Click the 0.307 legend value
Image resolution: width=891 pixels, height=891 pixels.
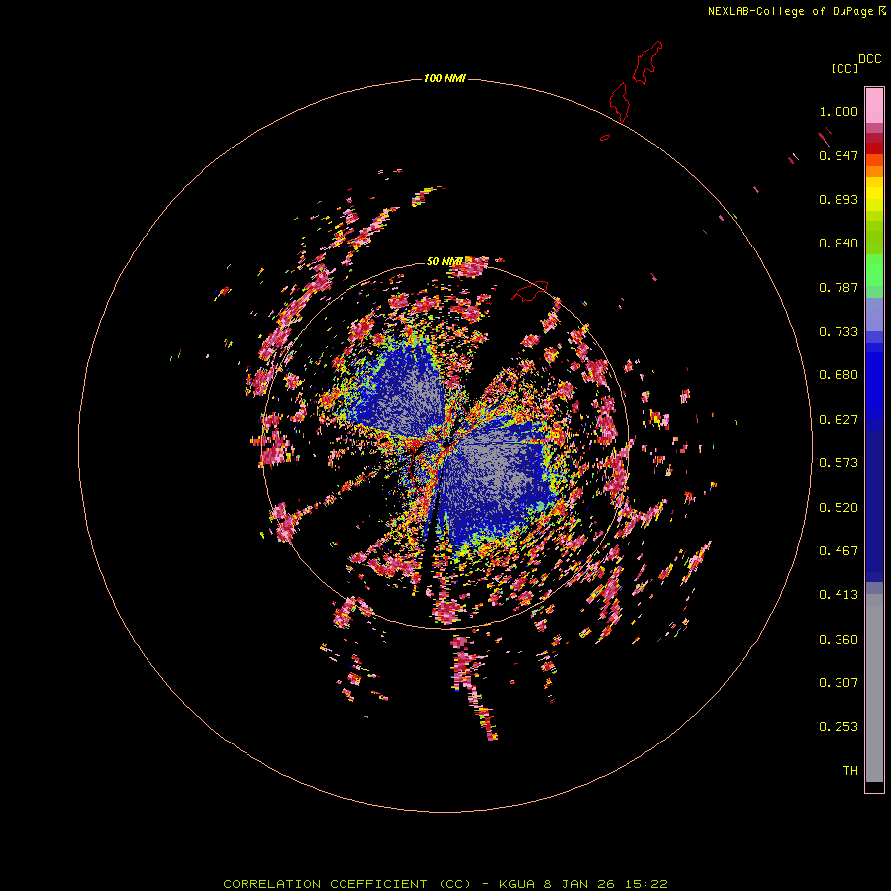click(839, 683)
